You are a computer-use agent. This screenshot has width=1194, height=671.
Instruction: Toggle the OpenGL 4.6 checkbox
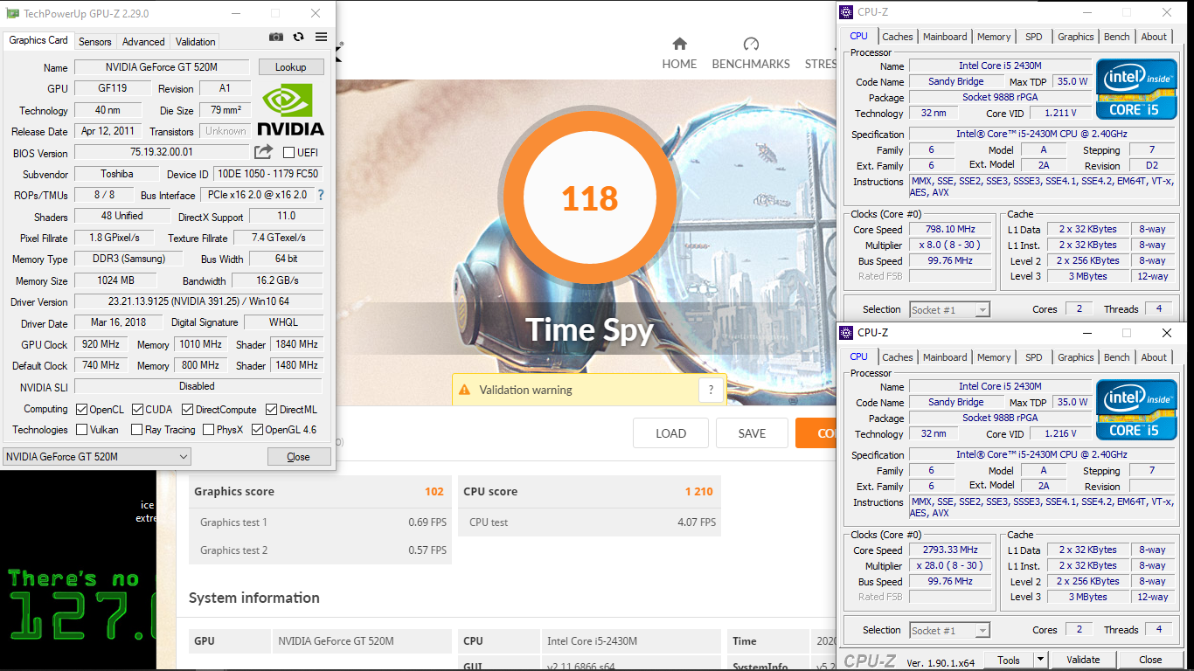tap(257, 429)
